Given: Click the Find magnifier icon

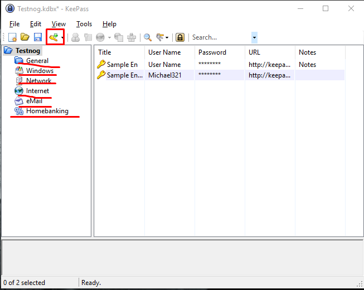Looking at the screenshot, I should [148, 37].
